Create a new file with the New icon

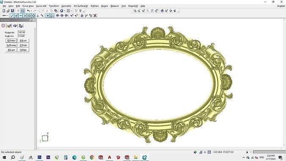tap(4, 11)
